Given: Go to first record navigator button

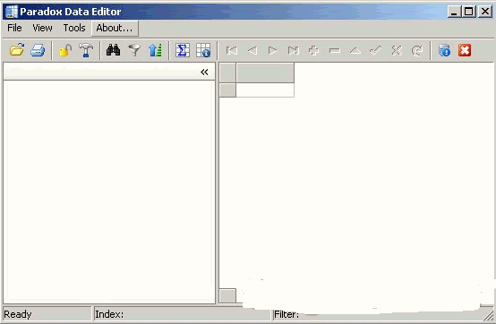Looking at the screenshot, I should coord(232,50).
